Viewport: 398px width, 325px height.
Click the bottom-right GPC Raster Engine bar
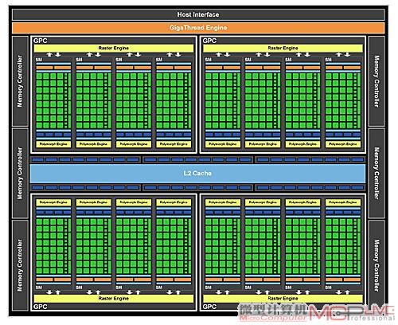tap(283, 299)
